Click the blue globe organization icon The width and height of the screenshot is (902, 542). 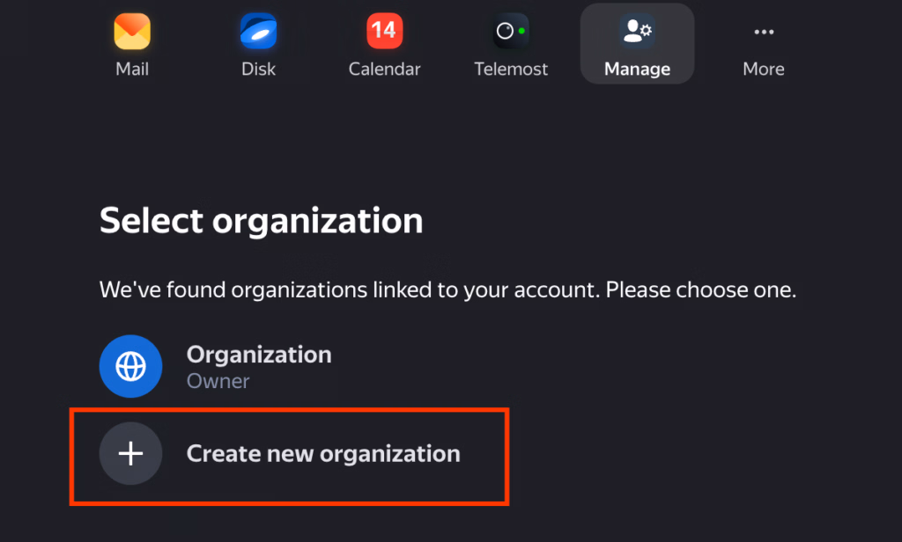tap(130, 366)
